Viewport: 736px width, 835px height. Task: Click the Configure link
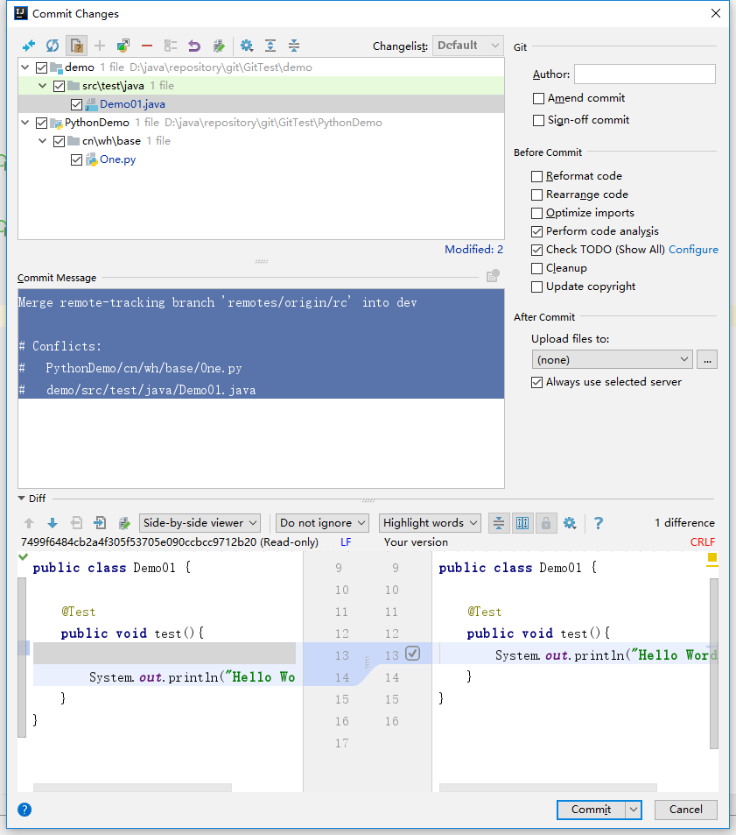(693, 250)
